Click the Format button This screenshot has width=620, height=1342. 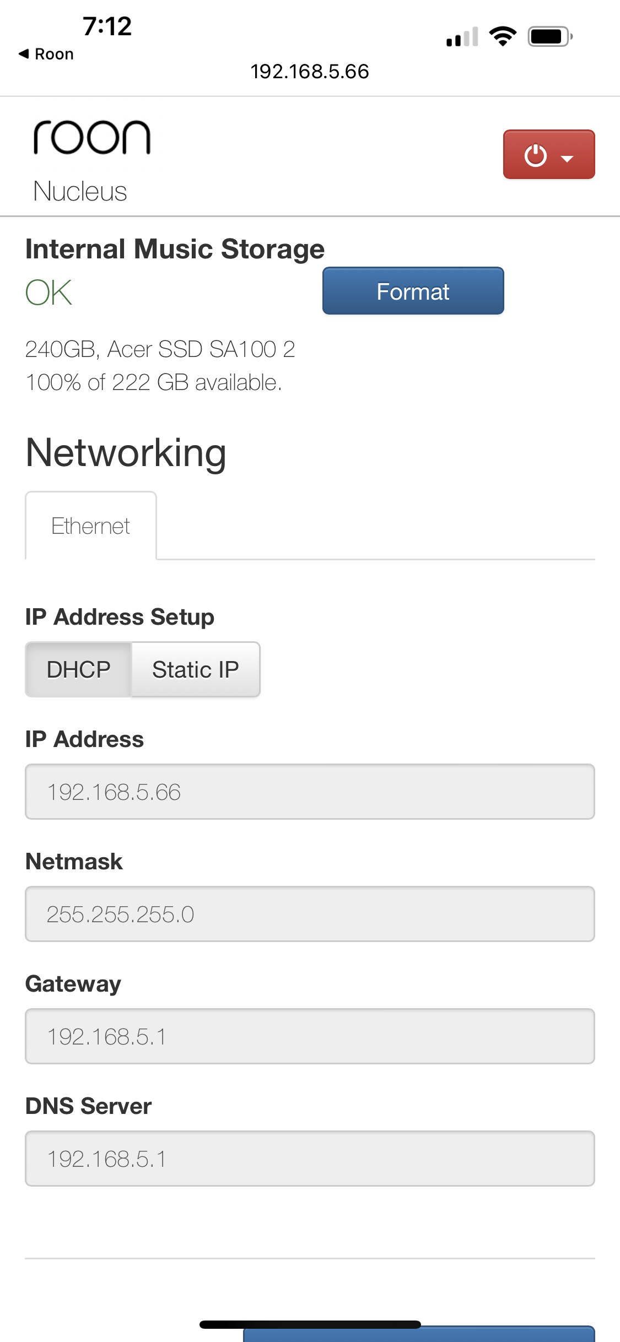(413, 291)
